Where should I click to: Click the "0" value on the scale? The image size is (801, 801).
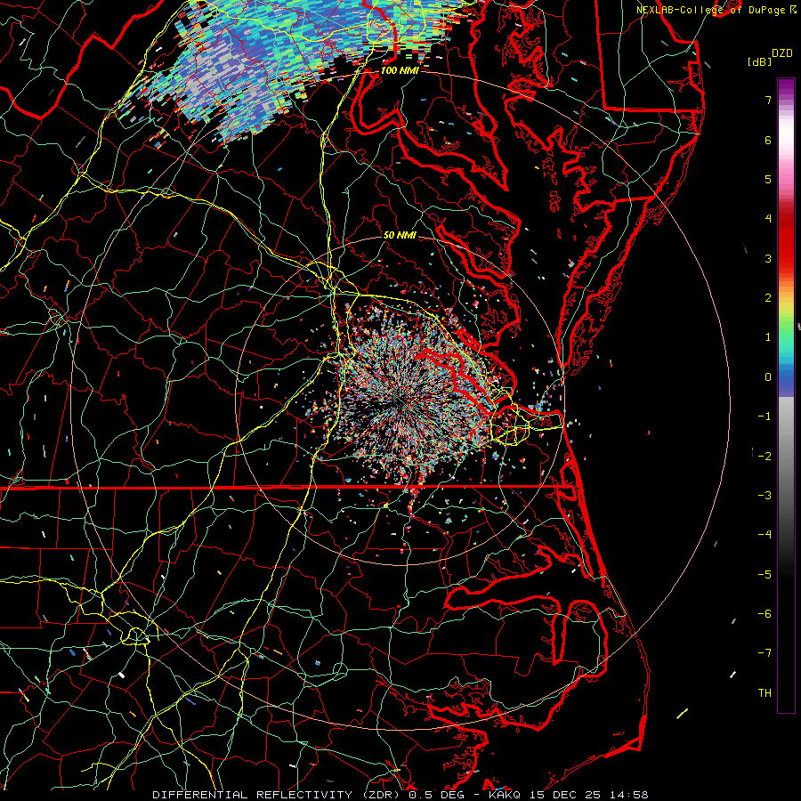pyautogui.click(x=768, y=377)
